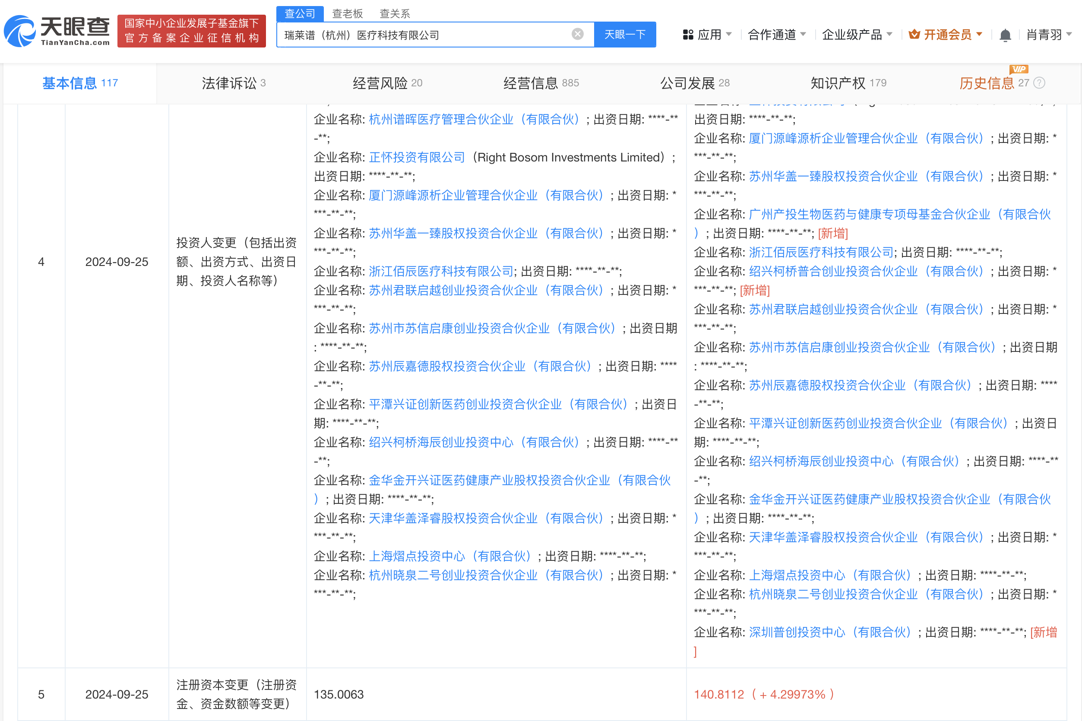Open 正怀投资有限公司 link
The image size is (1082, 721).
click(x=417, y=158)
